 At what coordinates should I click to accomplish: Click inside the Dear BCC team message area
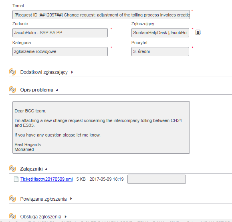[x=101, y=127]
